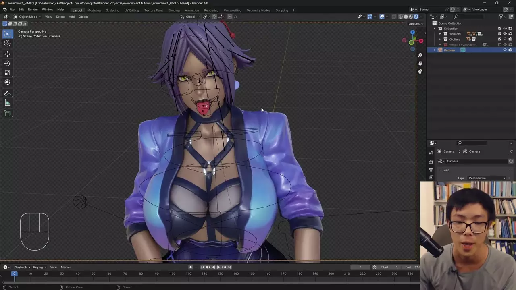Image resolution: width=516 pixels, height=290 pixels.
Task: Open the Global transform orientation dropdown
Action: pos(190,17)
